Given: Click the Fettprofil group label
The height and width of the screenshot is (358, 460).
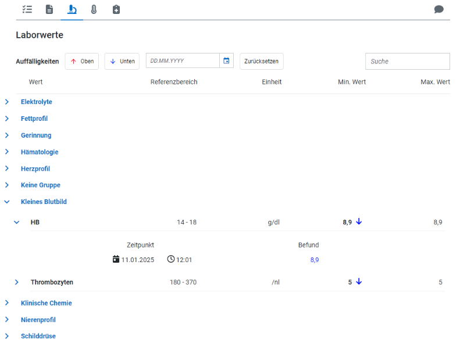Looking at the screenshot, I should pyautogui.click(x=34, y=119).
